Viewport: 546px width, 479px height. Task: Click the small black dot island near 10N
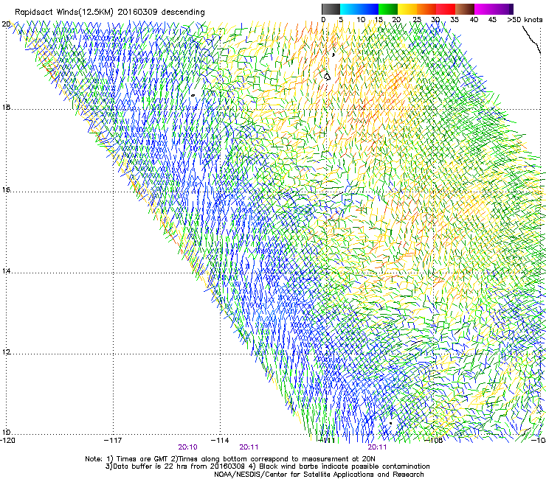(391, 423)
